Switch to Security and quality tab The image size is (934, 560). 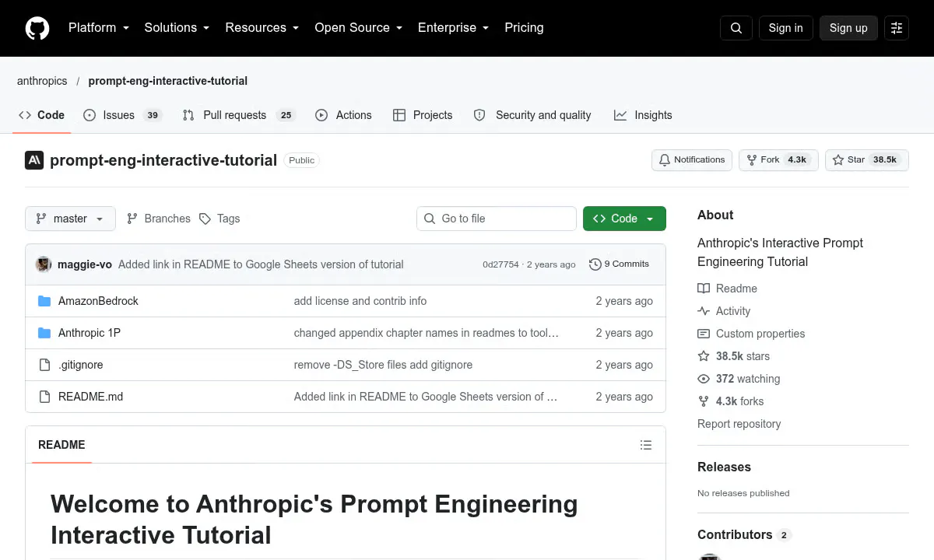point(532,115)
